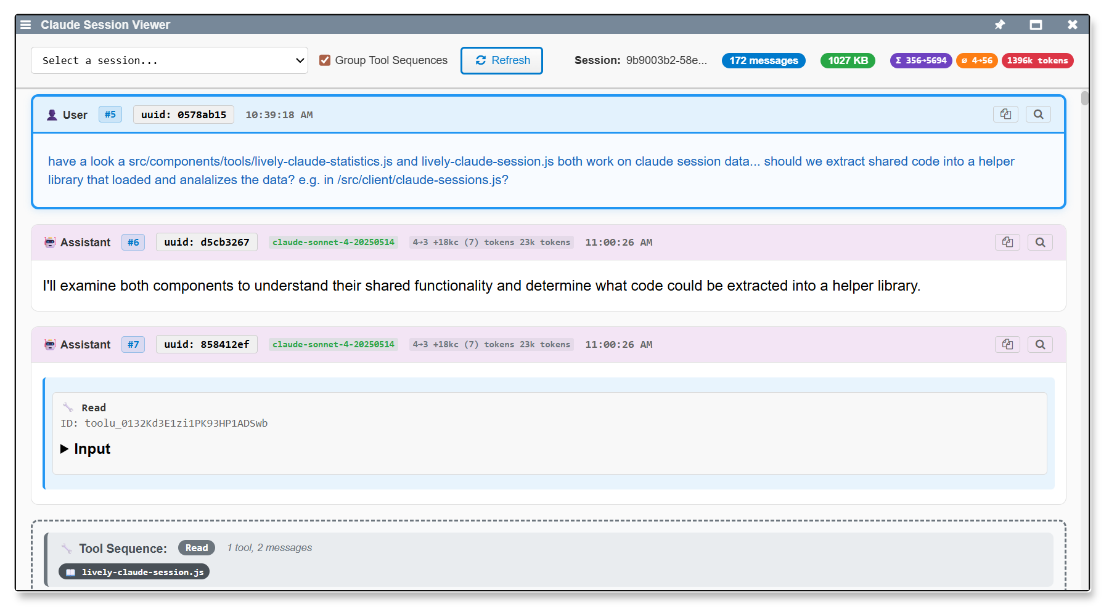Open the Select a session dropdown
This screenshot has width=1109, height=612.
[170, 60]
